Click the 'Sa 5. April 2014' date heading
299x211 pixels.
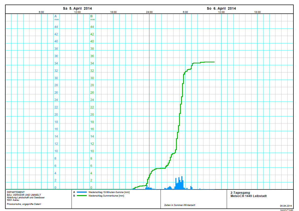(77, 8)
